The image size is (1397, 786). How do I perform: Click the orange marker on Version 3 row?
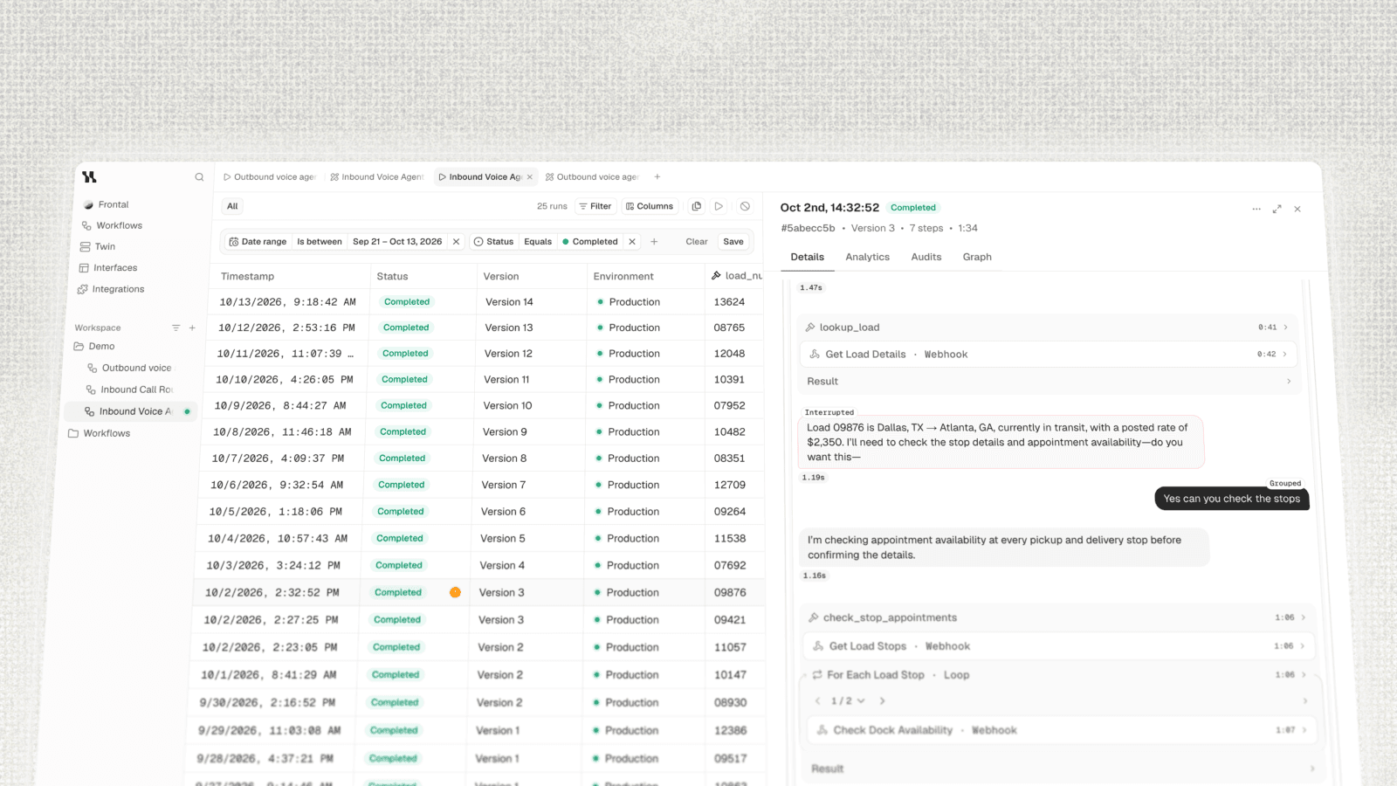[x=455, y=592]
